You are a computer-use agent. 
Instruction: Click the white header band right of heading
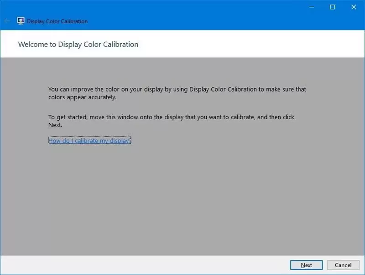click(x=251, y=45)
